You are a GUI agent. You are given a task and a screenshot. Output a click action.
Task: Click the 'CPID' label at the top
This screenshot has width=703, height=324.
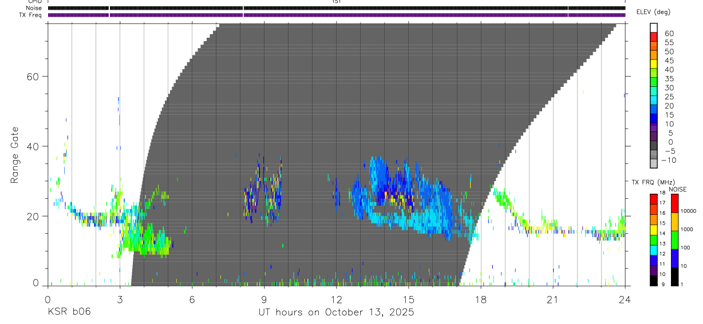34,2
